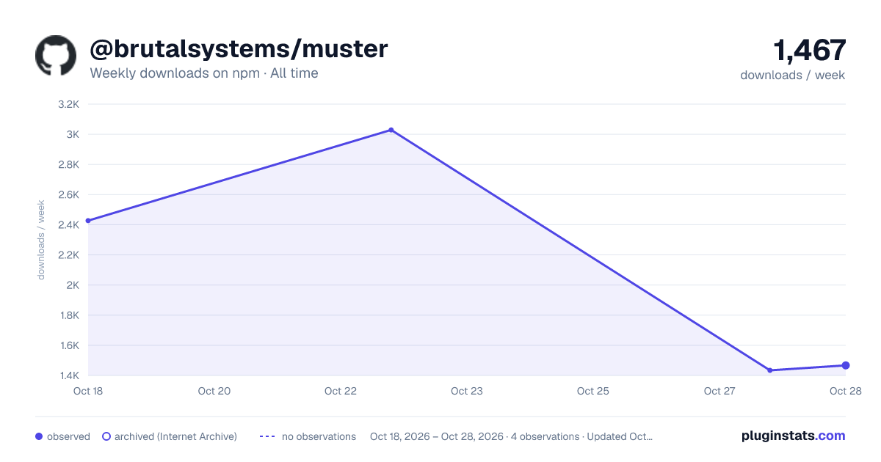The height and width of the screenshot is (462, 881).
Task: Click the date range and observations text
Action: pyautogui.click(x=511, y=436)
